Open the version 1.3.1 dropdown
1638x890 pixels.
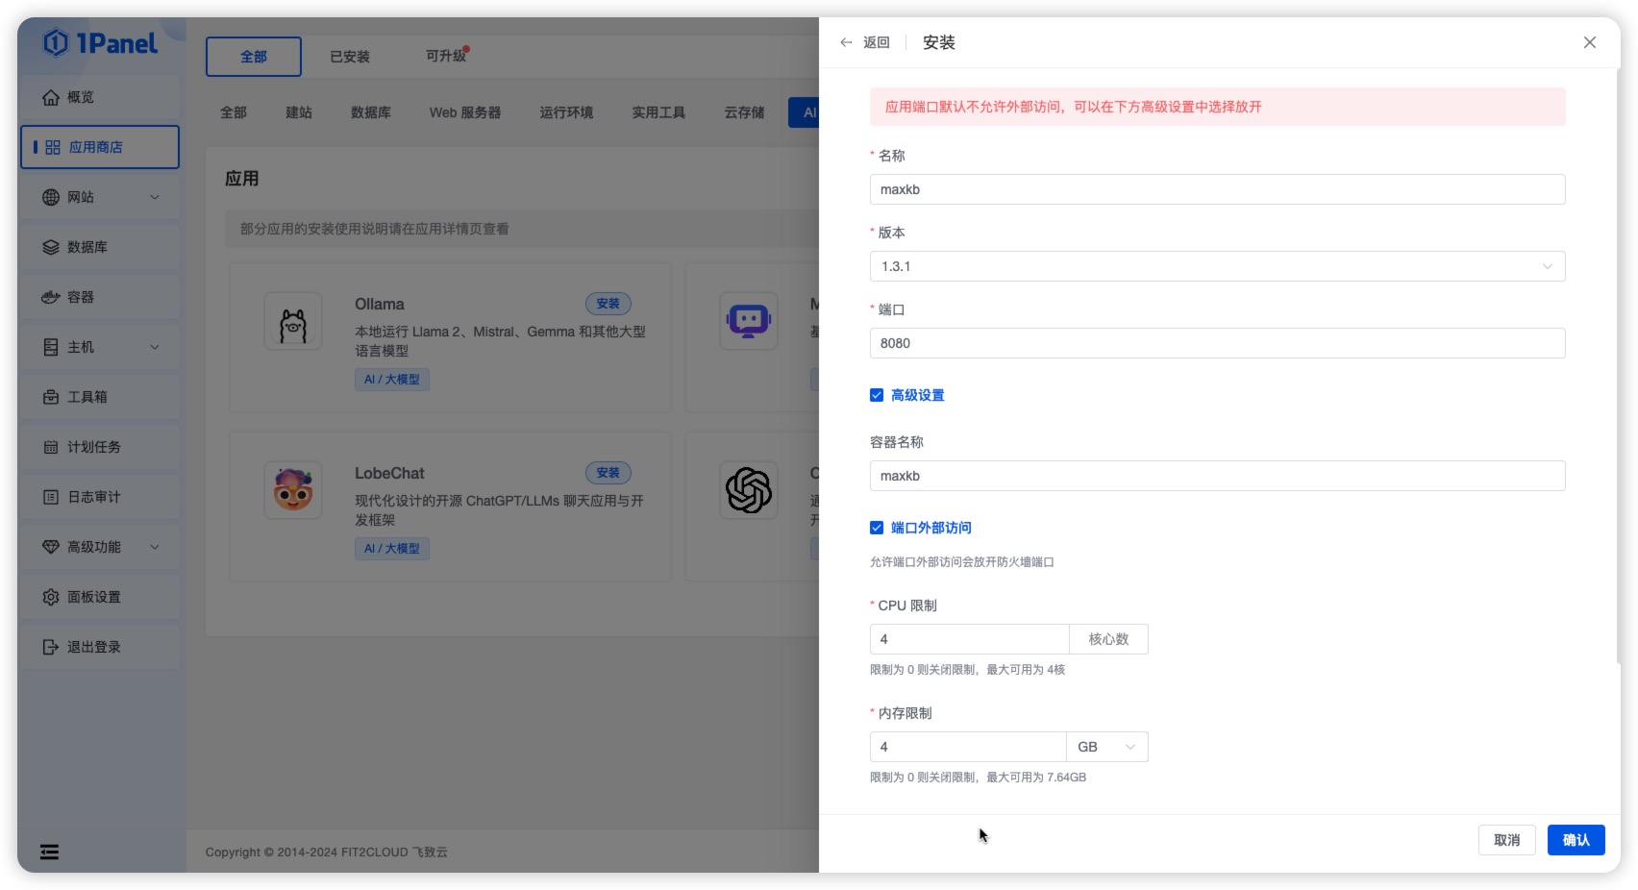click(x=1216, y=266)
